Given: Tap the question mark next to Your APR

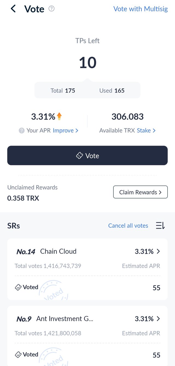Looking at the screenshot, I should (x=22, y=131).
